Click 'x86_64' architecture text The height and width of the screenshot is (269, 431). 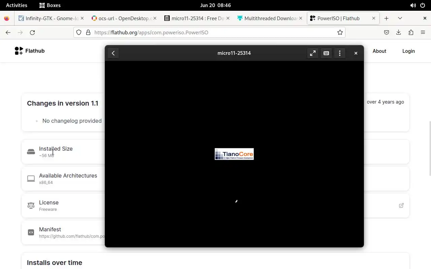point(46,183)
